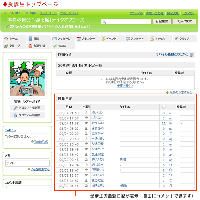Image resolution: width=200 pixels, height=200 pixels.
Task: Click the survey icon beside アンケート
Action: 128,39
